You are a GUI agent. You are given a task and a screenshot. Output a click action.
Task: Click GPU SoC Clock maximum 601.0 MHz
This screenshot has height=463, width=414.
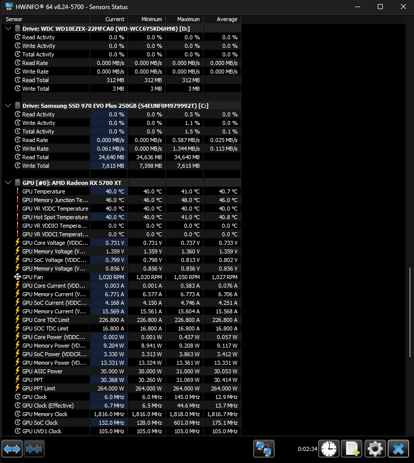(x=187, y=423)
